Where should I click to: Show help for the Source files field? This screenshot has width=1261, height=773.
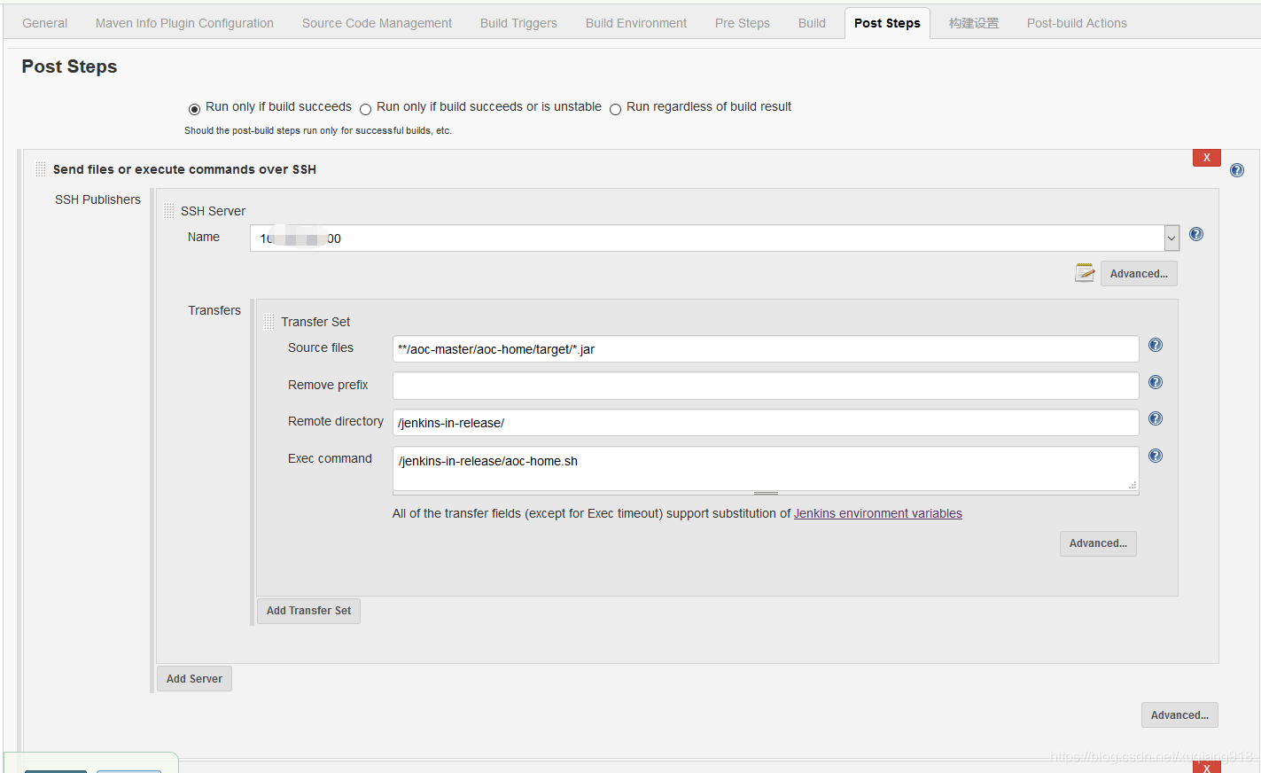coord(1156,346)
